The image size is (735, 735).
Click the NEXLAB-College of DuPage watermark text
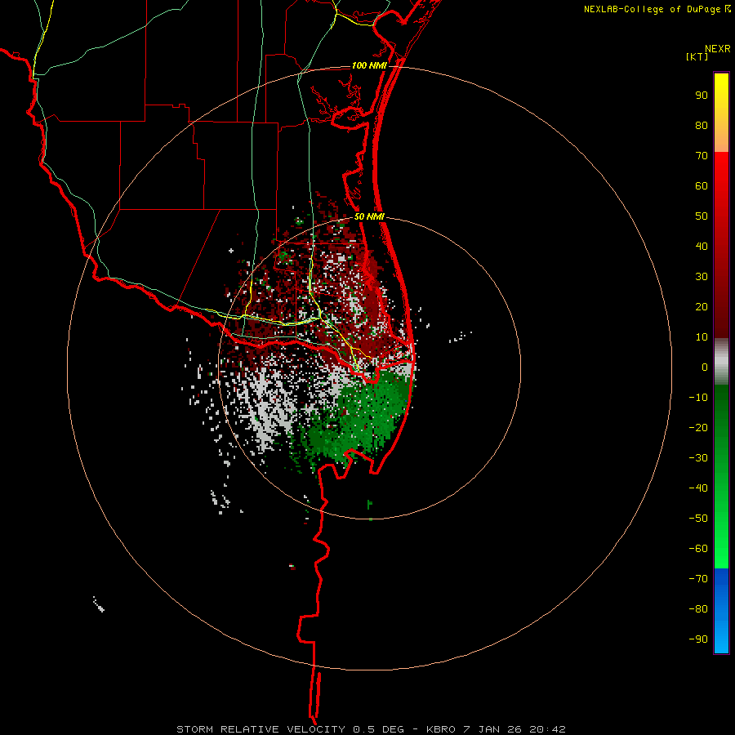[x=657, y=9]
